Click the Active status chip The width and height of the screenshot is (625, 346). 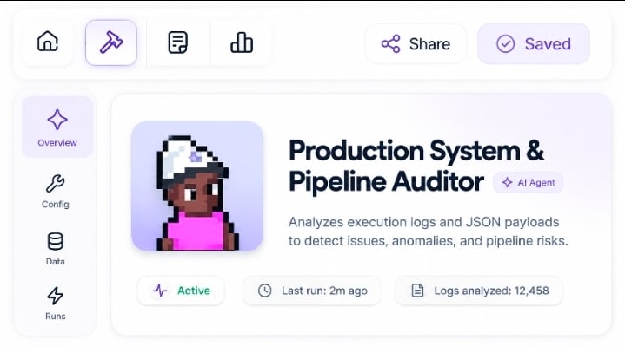pos(182,291)
